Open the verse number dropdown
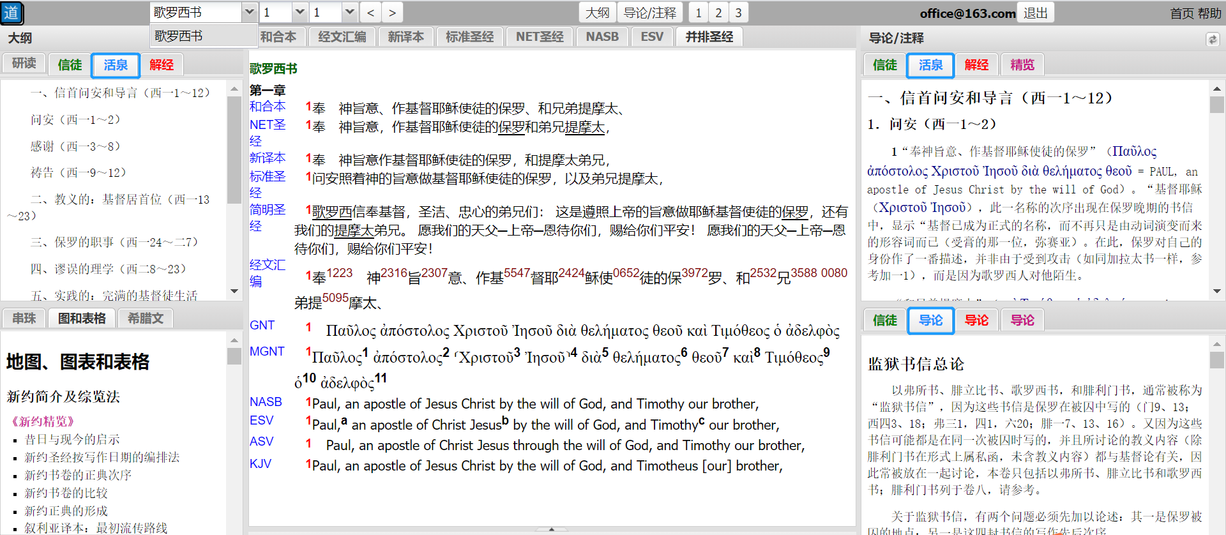1226x535 pixels. (349, 13)
